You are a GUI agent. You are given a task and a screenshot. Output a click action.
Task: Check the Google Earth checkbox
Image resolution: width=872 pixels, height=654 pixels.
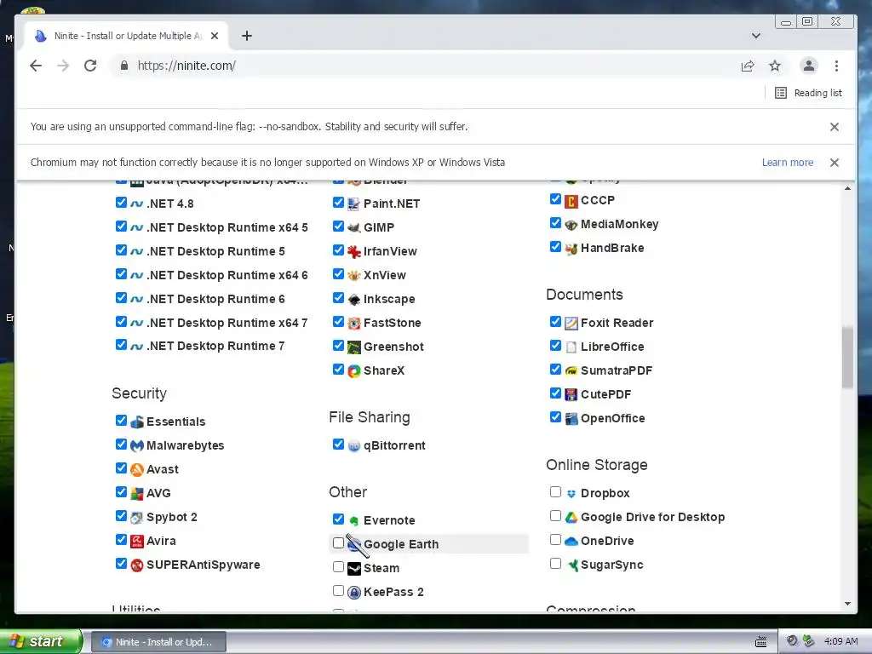(338, 542)
